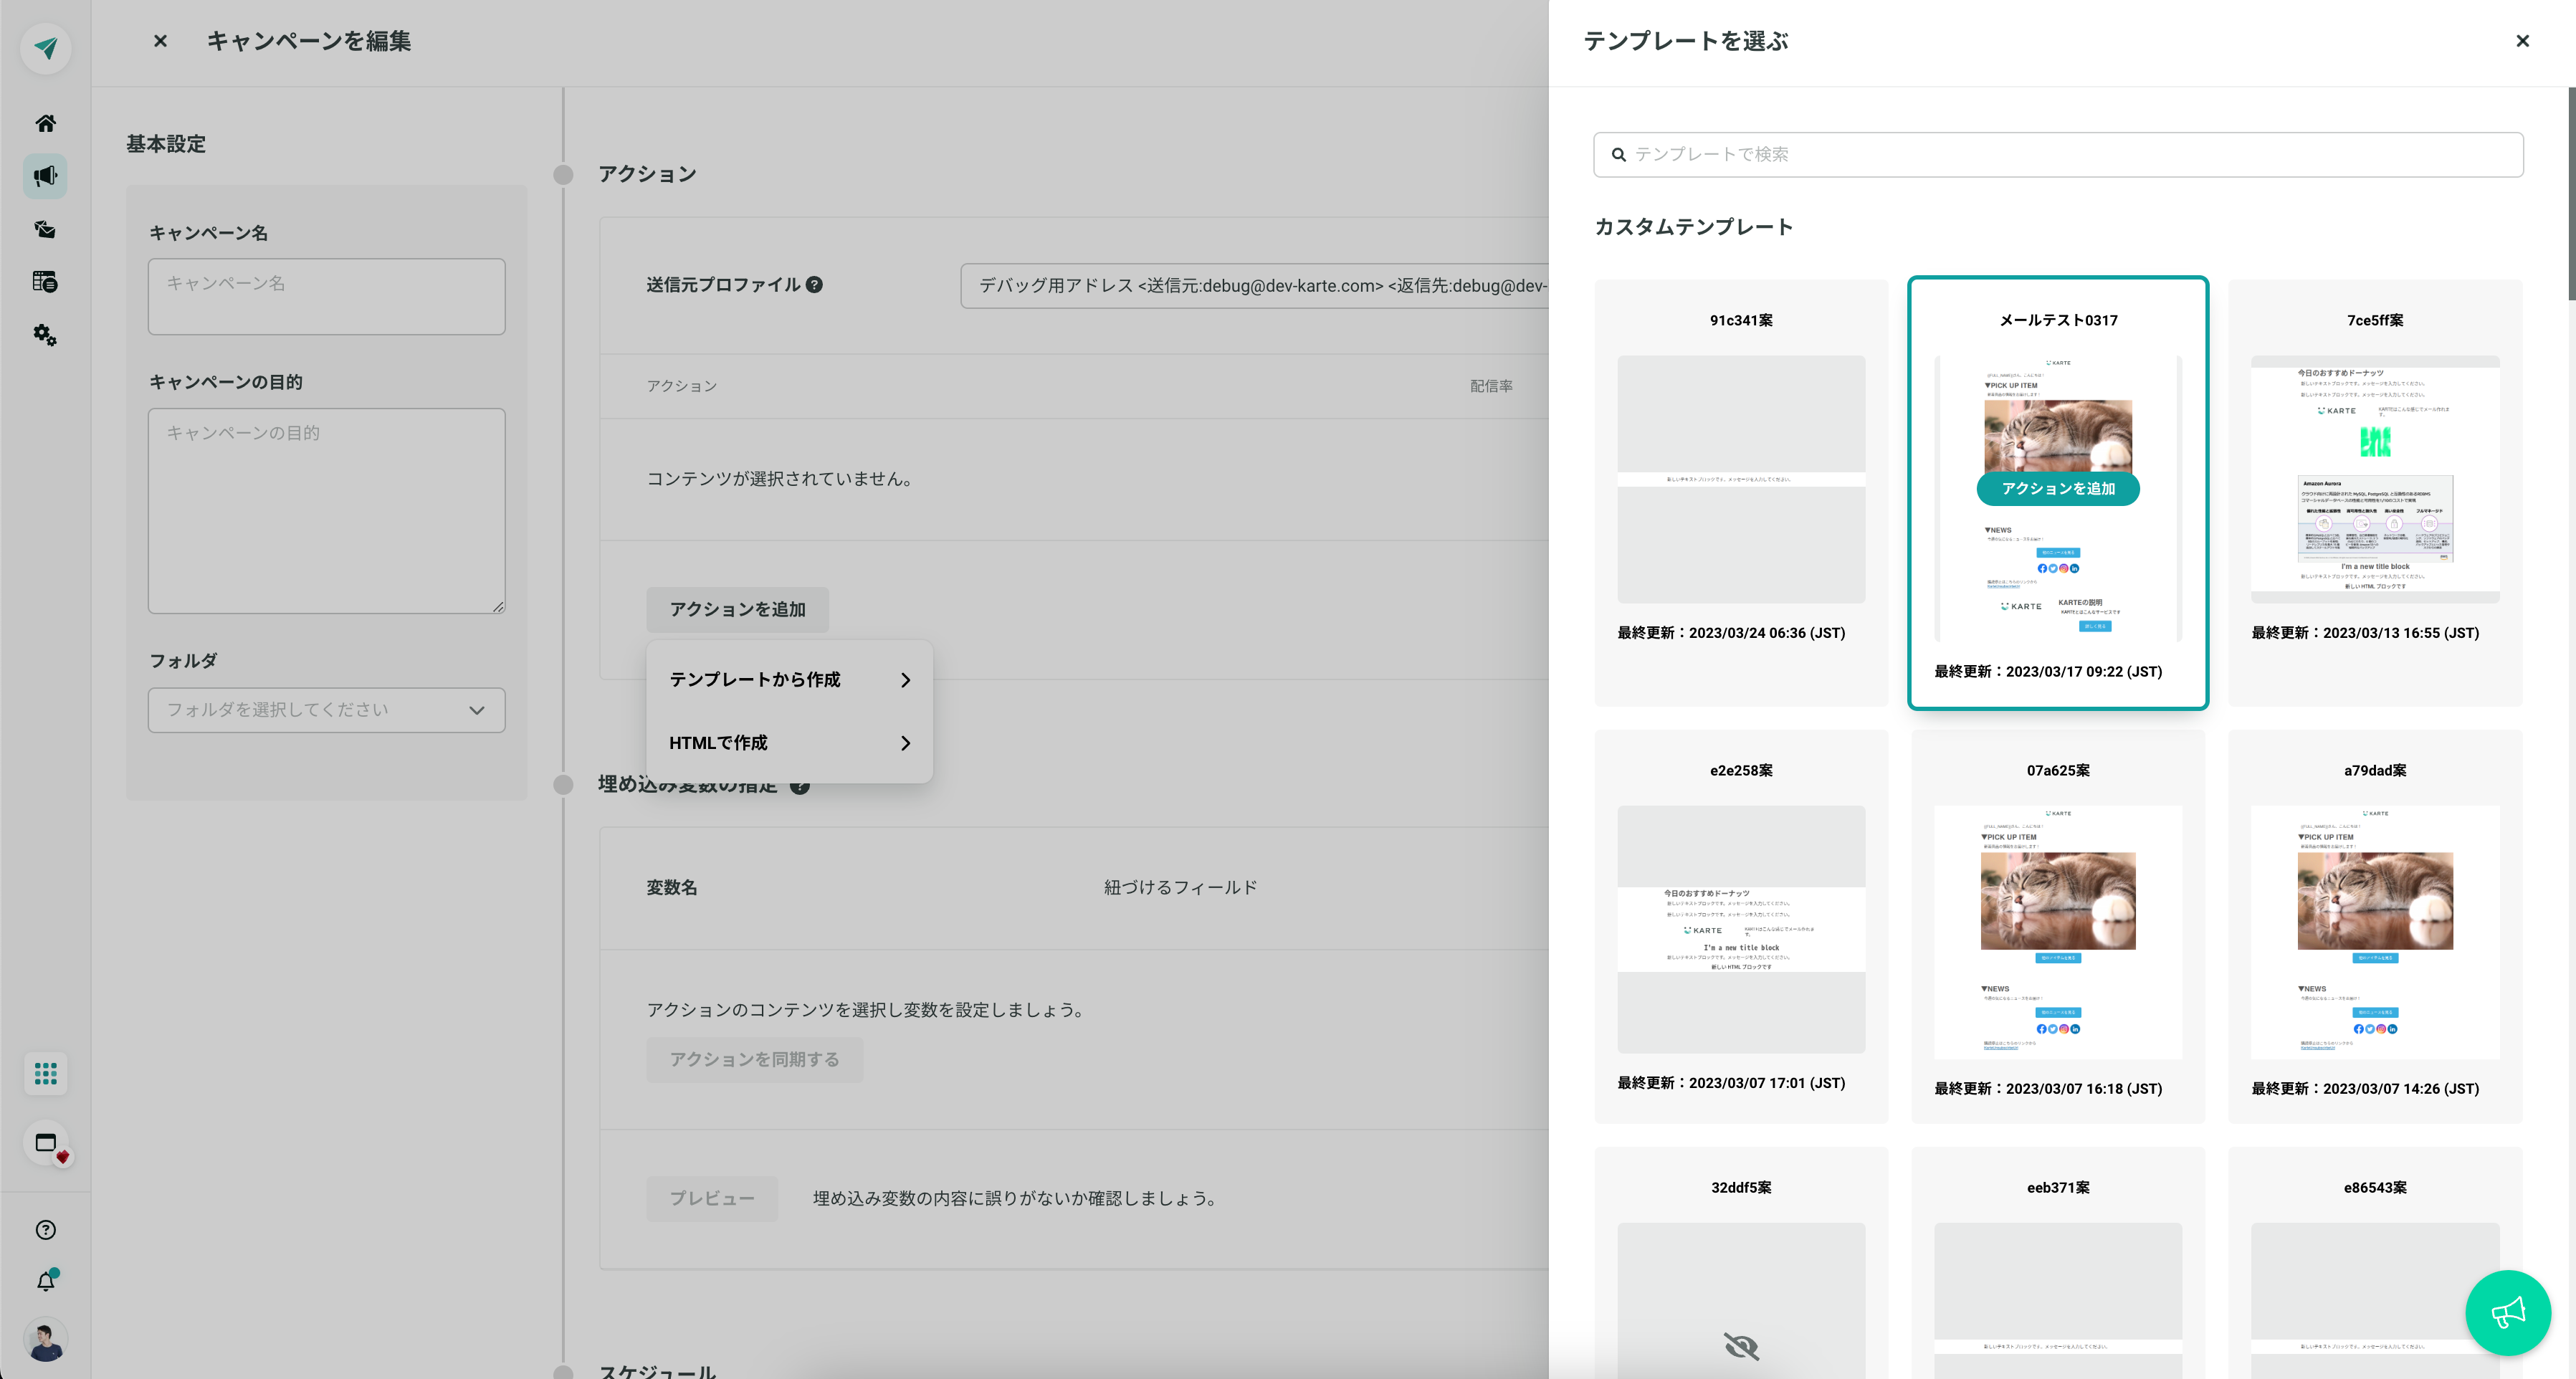Select the e86543案 template card

[x=2375, y=1264]
